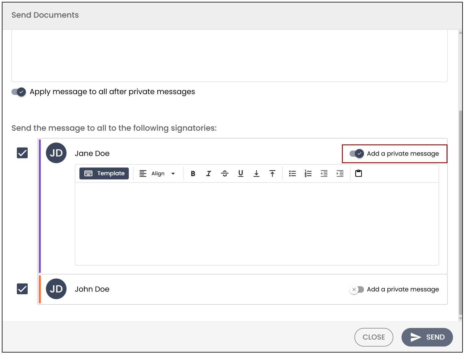Apply italic formatting to message text
465x355 pixels.
209,174
